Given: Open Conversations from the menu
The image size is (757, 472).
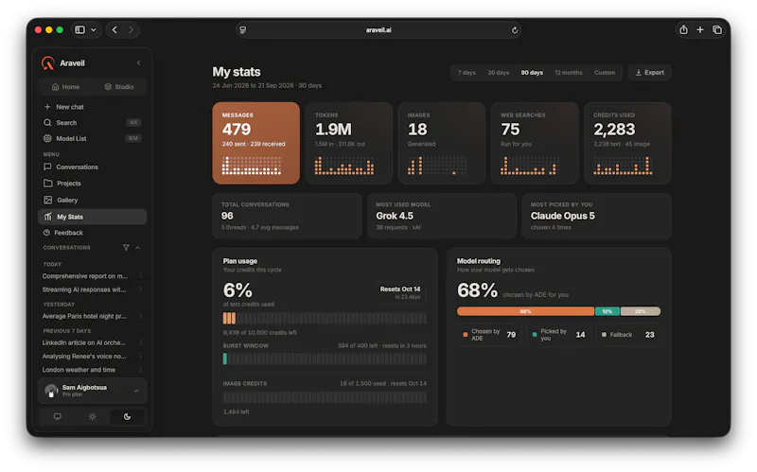Looking at the screenshot, I should pyautogui.click(x=92, y=167).
